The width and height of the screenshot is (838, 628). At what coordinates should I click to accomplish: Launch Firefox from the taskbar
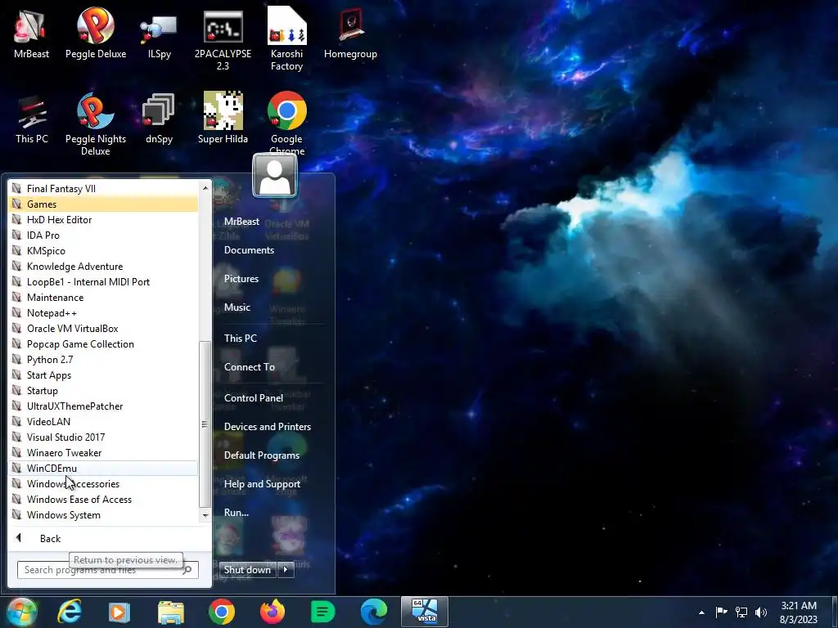pos(272,612)
